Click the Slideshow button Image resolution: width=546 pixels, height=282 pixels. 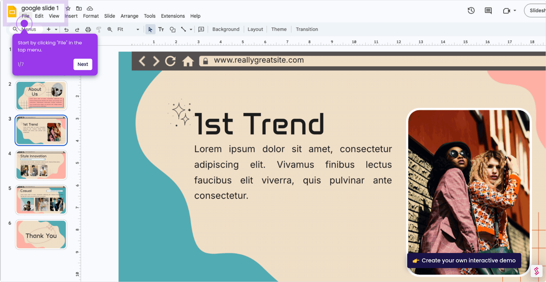[x=535, y=11]
